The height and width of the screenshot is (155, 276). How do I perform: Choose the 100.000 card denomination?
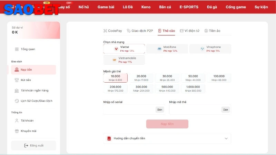click(x=219, y=78)
